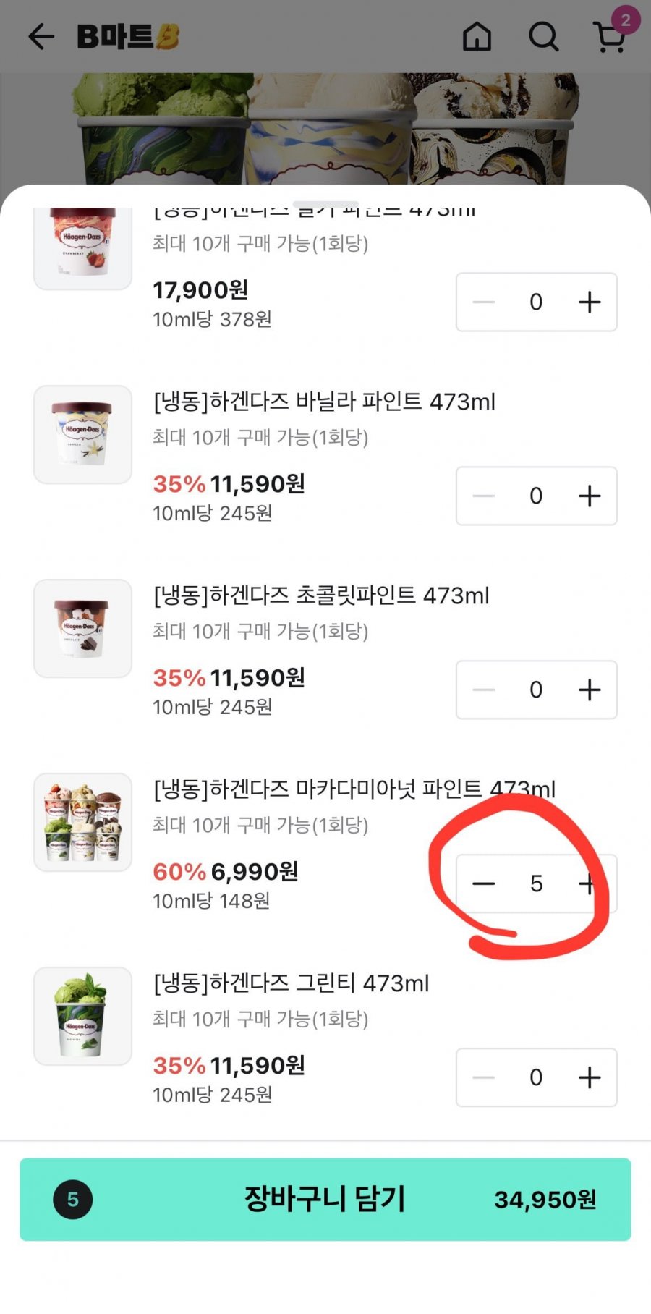Viewport: 651px width, 1314px height.
Task: Tap the strawberry pint product image
Action: (x=82, y=247)
